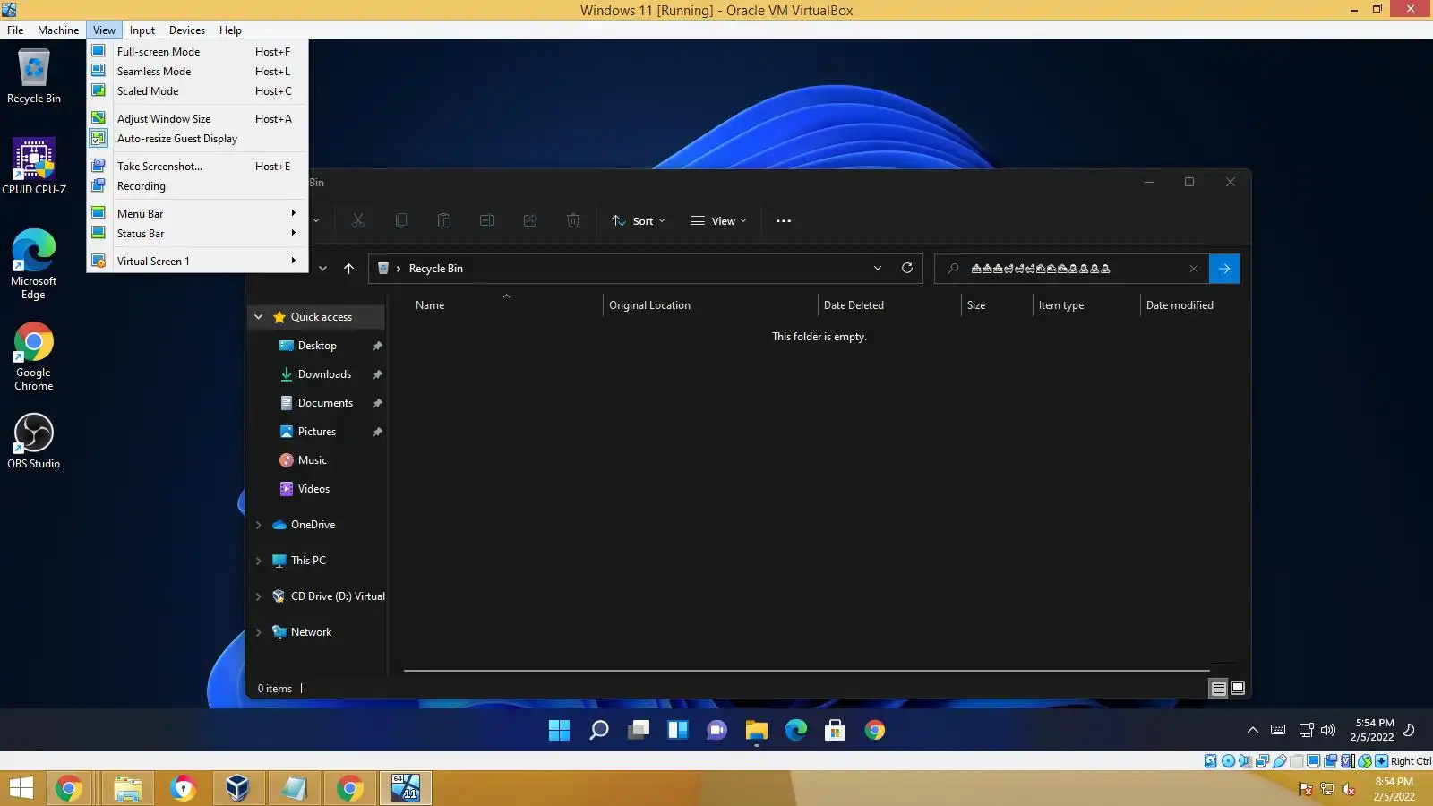Screen dimensions: 1433x806
Task: Open the address bar history dropdown chevron
Action: 878,269
